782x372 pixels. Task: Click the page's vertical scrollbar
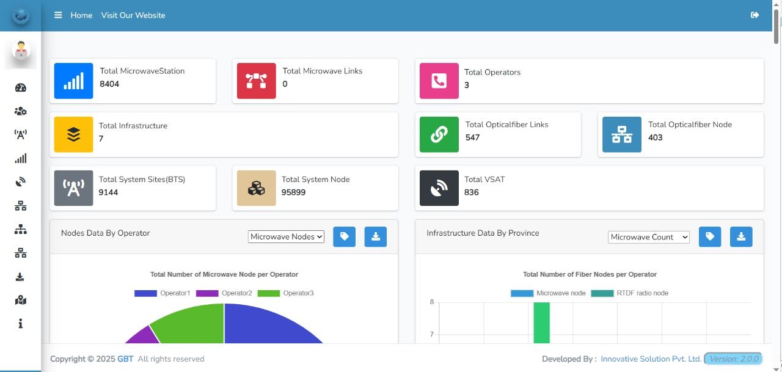pyautogui.click(x=777, y=27)
